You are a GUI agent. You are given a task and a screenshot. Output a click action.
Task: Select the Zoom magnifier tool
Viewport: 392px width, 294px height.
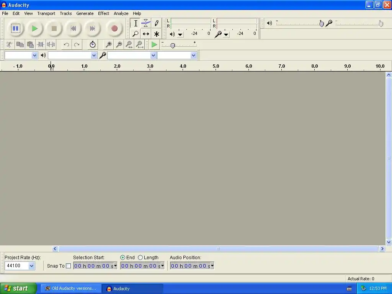(x=136, y=34)
